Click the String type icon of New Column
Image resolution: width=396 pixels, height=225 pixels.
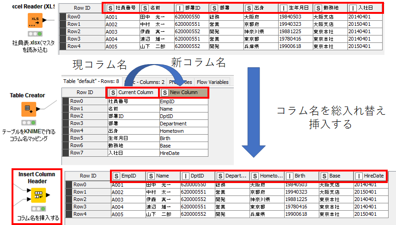click(164, 93)
